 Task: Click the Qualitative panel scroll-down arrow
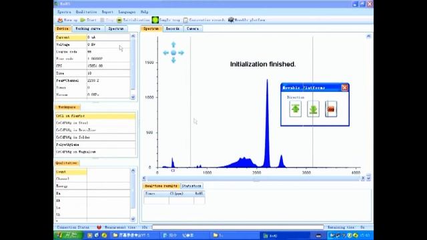pyautogui.click(x=133, y=219)
